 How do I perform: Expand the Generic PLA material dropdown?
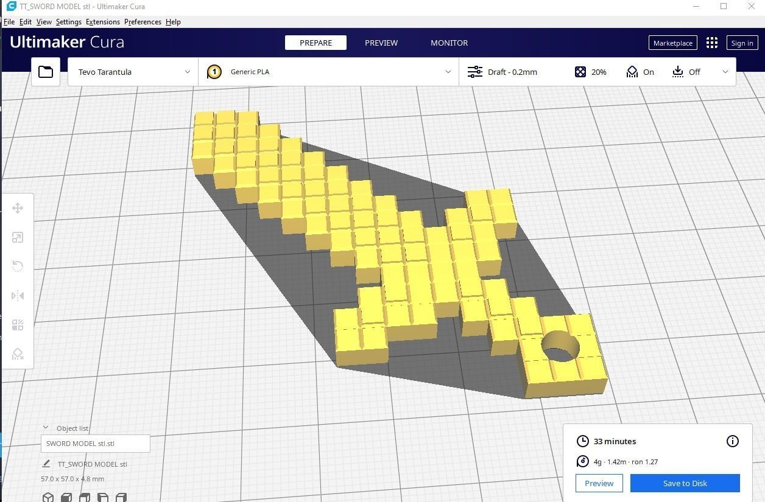[x=329, y=72]
